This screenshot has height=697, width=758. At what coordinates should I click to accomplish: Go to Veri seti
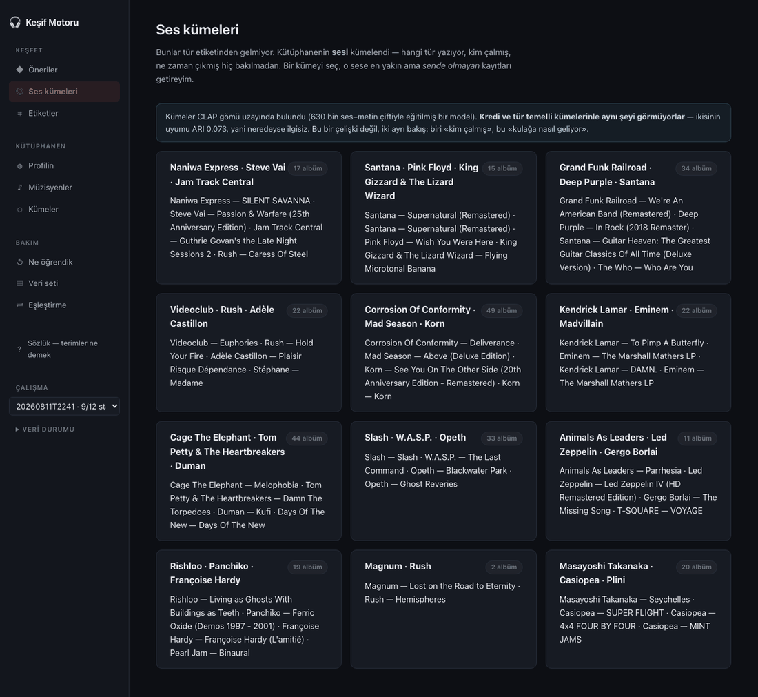pyautogui.click(x=64, y=283)
